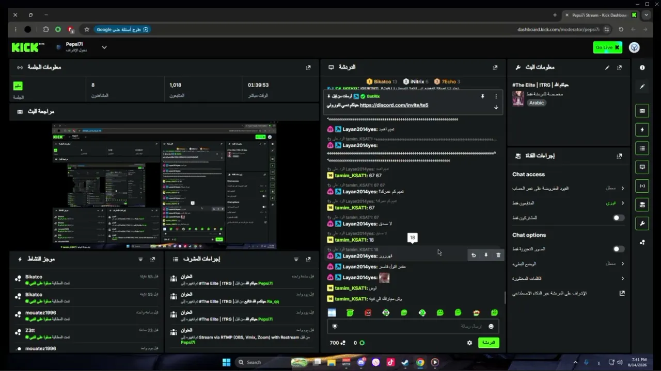The height and width of the screenshot is (371, 661).
Task: Edit stream info with pencil icon in panel header
Action: [x=607, y=68]
